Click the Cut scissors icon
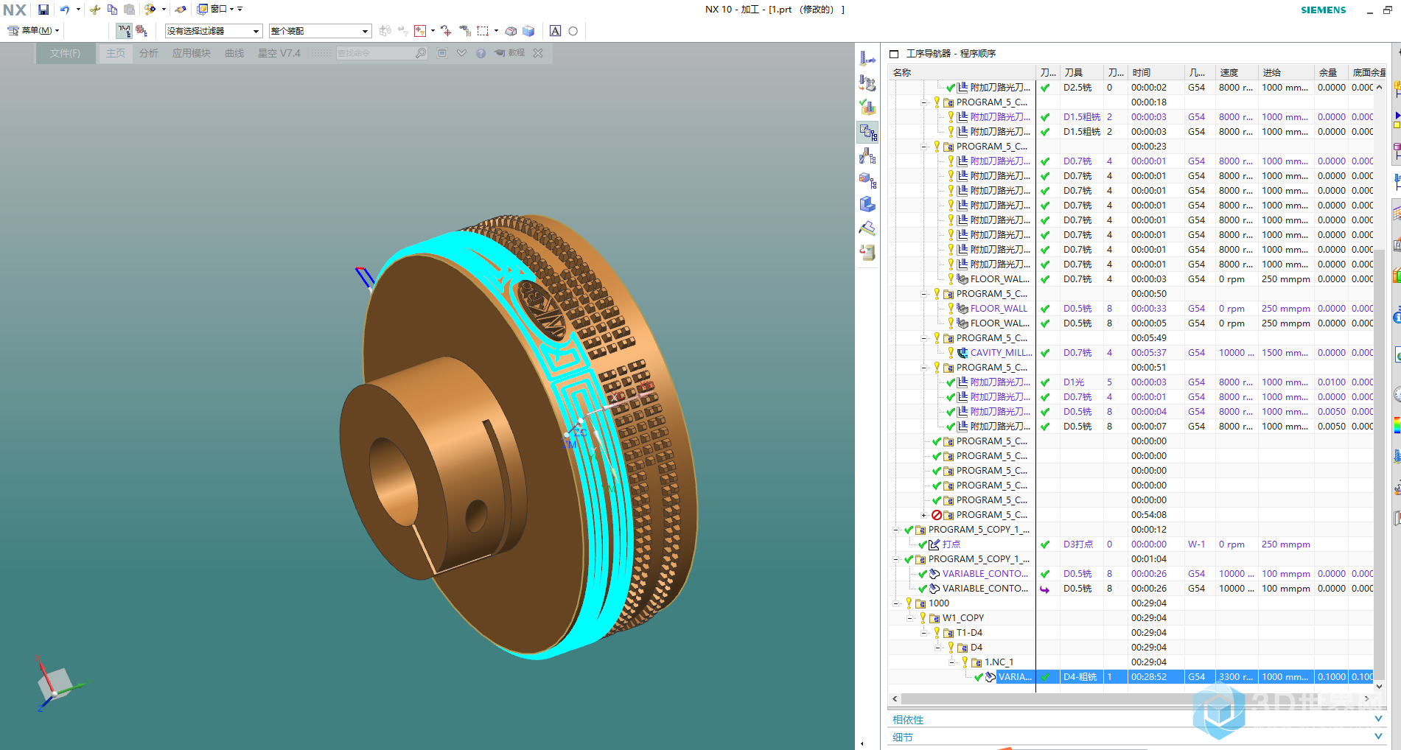Viewport: 1401px width, 750px height. pyautogui.click(x=95, y=10)
